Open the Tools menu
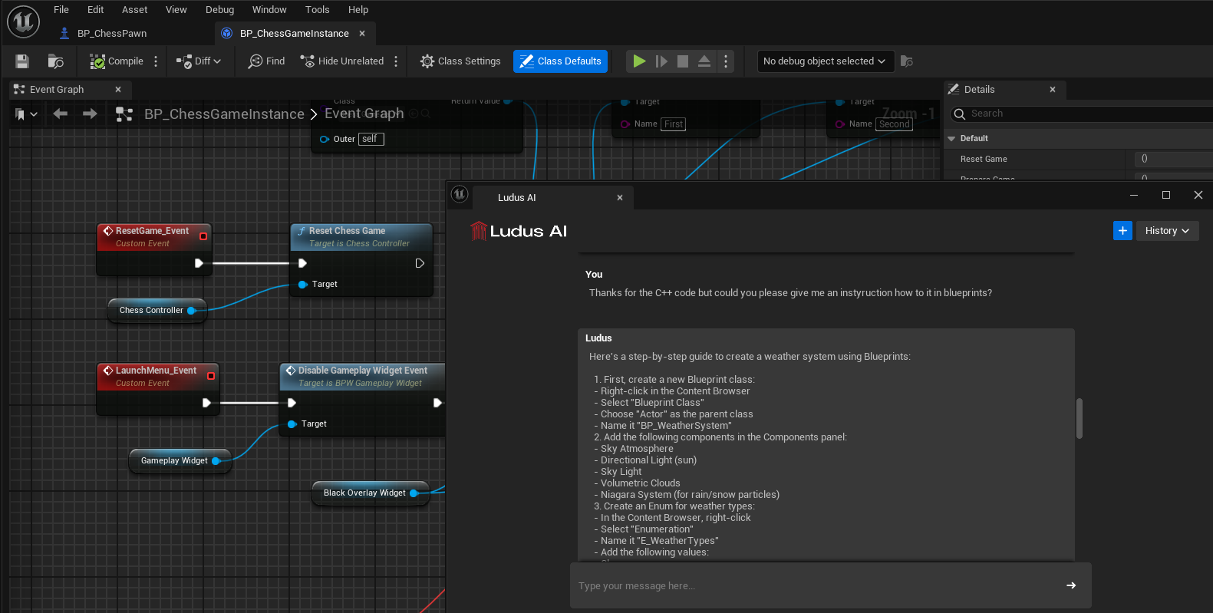 (318, 10)
